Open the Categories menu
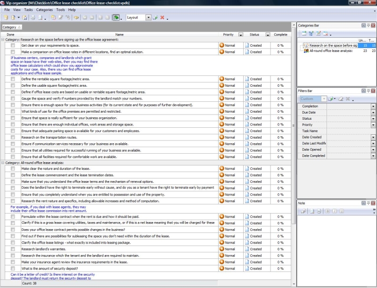This screenshot has width=377, height=288. [x=44, y=9]
